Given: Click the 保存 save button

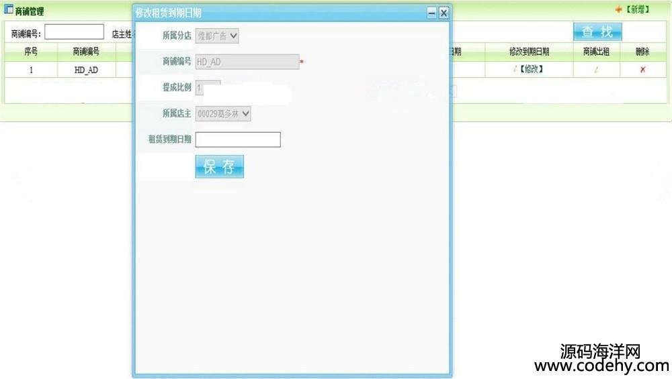Looking at the screenshot, I should [220, 166].
